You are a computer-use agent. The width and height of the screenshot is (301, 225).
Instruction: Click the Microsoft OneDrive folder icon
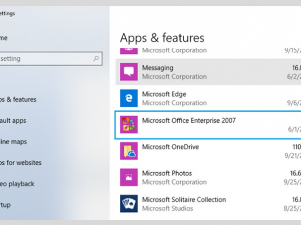click(x=129, y=151)
